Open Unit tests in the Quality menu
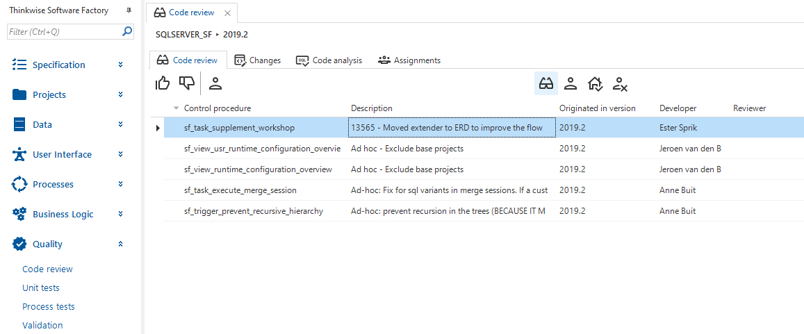 (41, 287)
